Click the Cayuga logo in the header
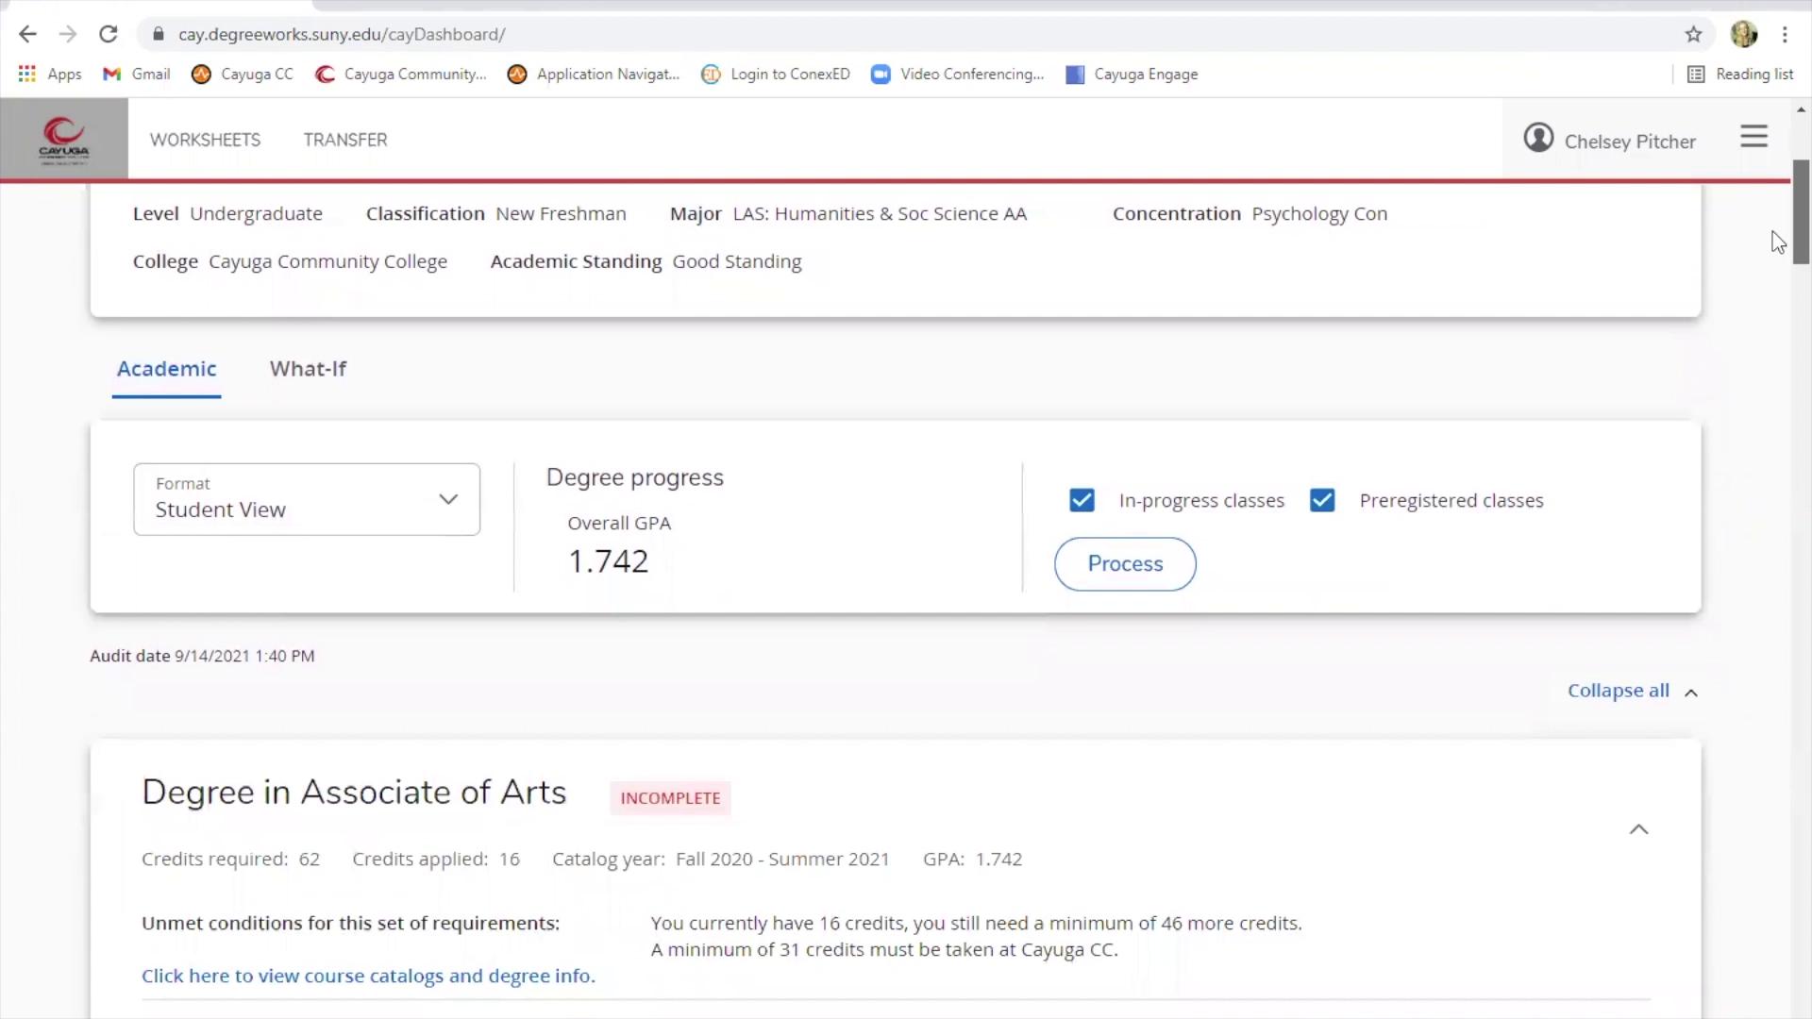The height and width of the screenshot is (1019, 1812). [62, 138]
